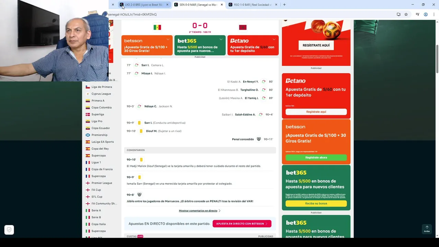Click Reciba su bonus in bet365 ad
Screen dimensions: 439x247
(316, 203)
